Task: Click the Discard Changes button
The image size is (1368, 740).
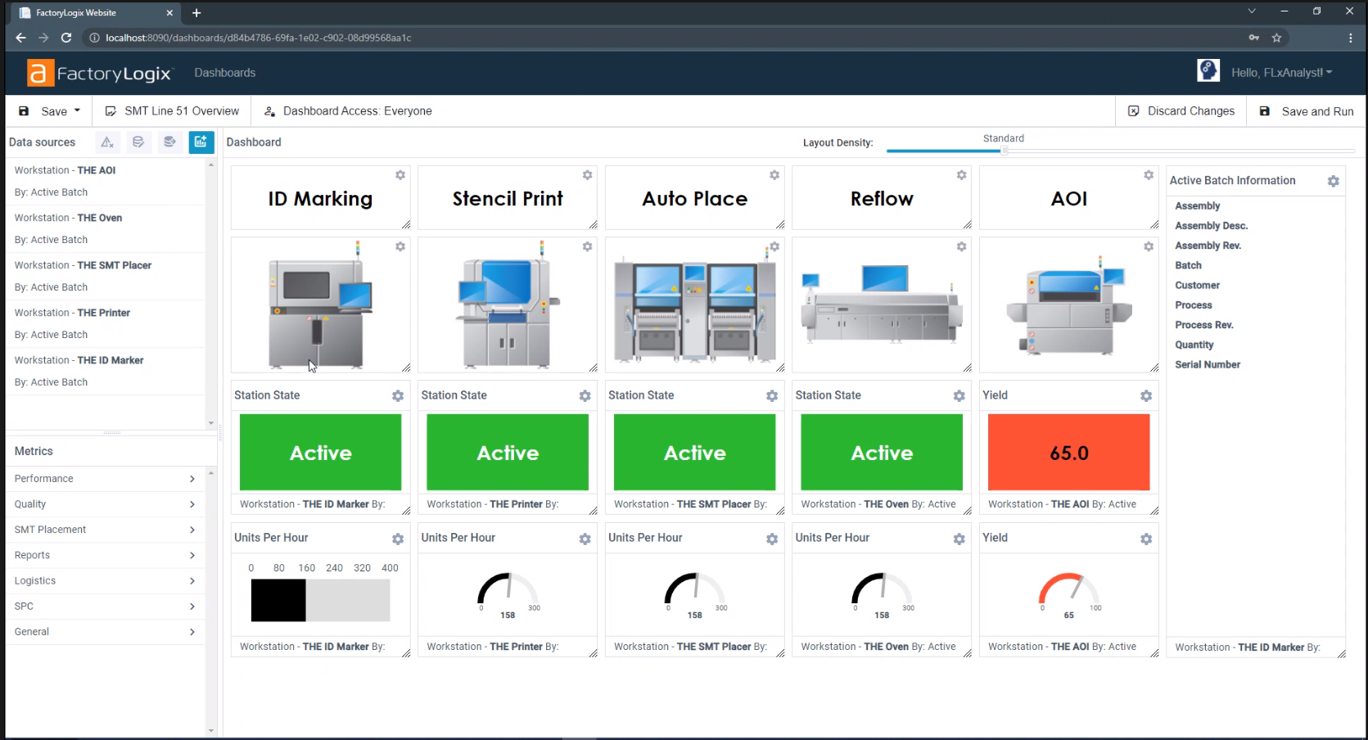Action: pyautogui.click(x=1181, y=111)
